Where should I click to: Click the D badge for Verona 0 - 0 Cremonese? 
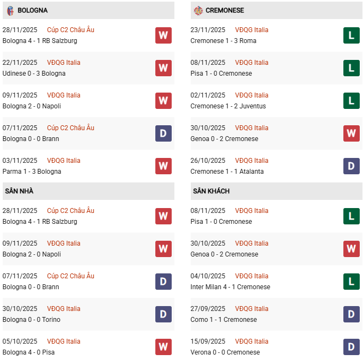tap(352, 347)
